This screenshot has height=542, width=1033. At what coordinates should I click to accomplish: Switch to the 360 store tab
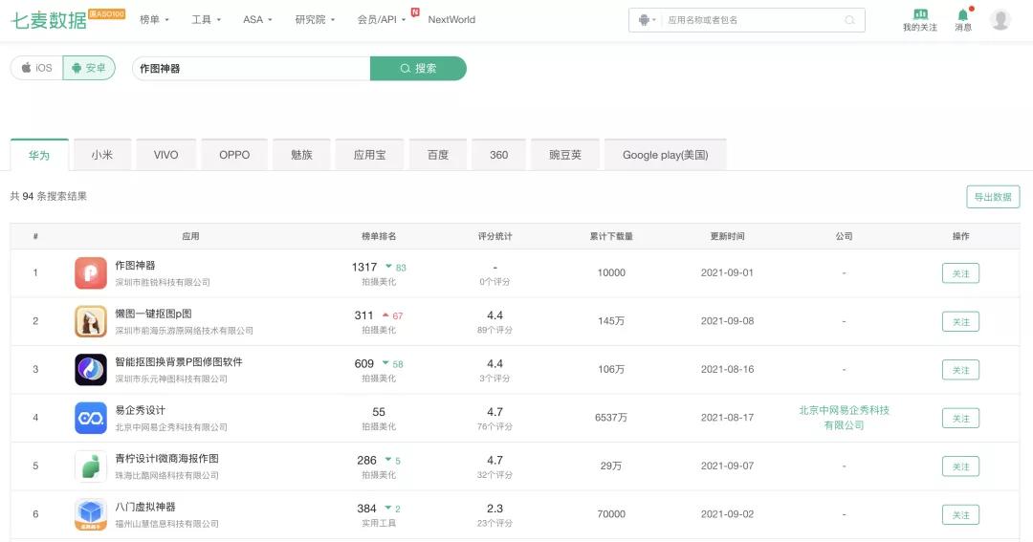[x=498, y=155]
